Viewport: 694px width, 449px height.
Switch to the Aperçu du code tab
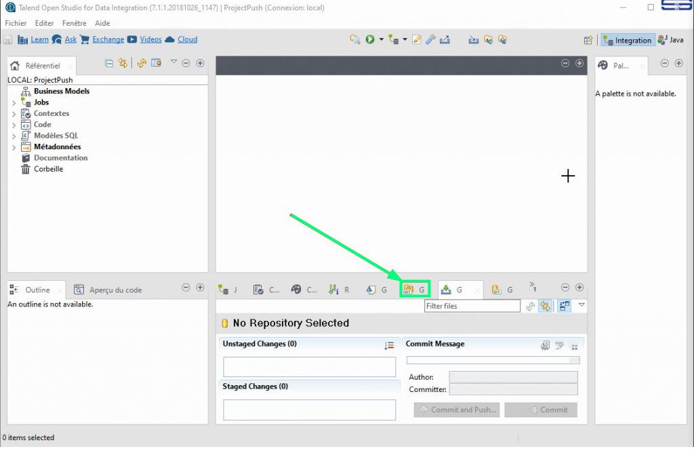coord(108,290)
